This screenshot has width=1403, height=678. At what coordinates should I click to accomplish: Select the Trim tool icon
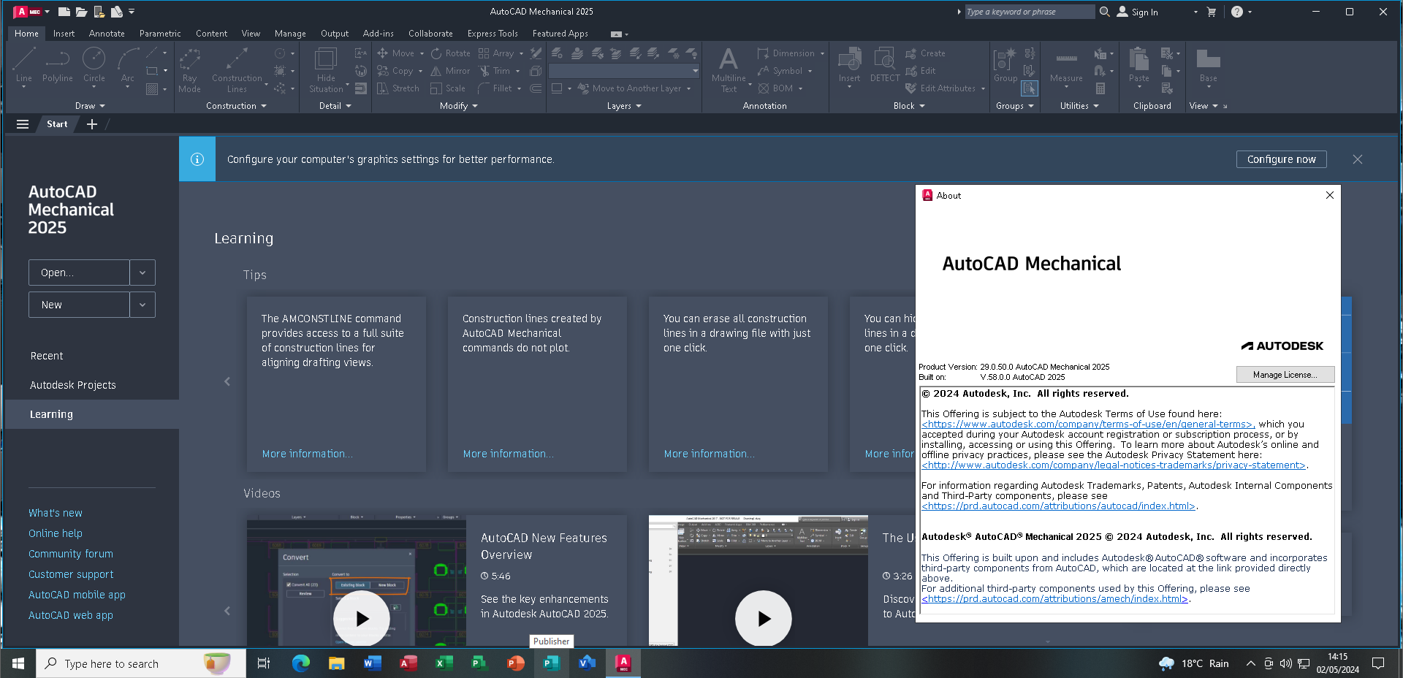484,71
